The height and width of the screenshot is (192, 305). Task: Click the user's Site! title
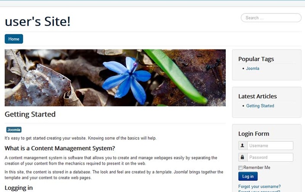click(x=38, y=21)
